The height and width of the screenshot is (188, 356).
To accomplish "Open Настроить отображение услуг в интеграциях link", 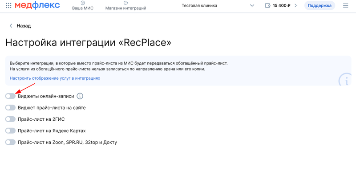I will (x=55, y=78).
